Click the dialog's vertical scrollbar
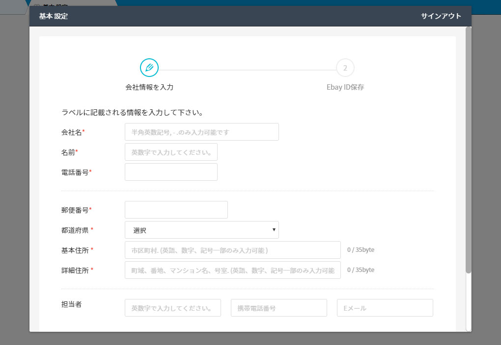The height and width of the screenshot is (345, 501). (x=469, y=150)
